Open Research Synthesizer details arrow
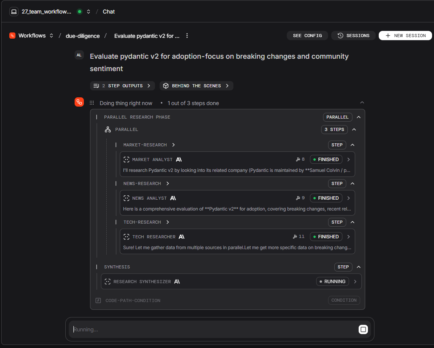 point(355,282)
